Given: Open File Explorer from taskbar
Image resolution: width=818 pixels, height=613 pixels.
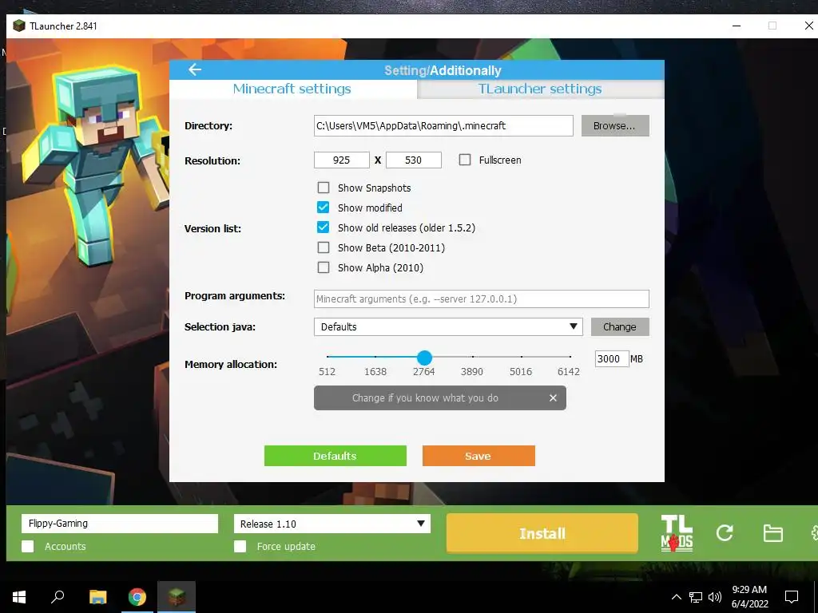Looking at the screenshot, I should coord(97,596).
